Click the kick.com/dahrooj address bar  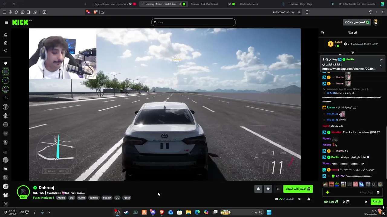point(284,12)
